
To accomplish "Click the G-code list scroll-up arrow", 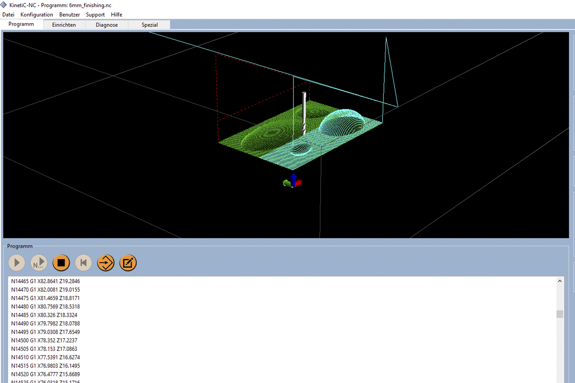I will [x=560, y=281].
